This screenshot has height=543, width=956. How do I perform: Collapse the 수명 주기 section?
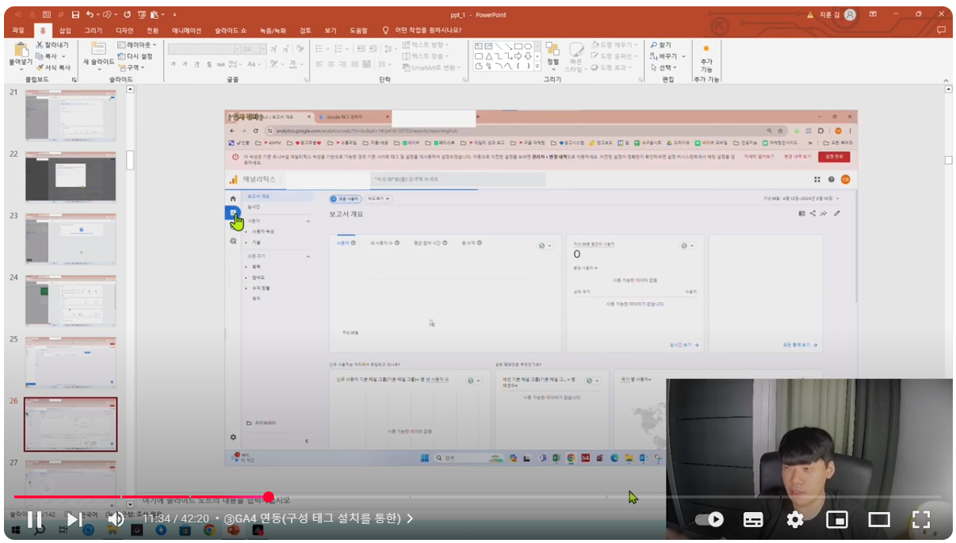tap(308, 256)
